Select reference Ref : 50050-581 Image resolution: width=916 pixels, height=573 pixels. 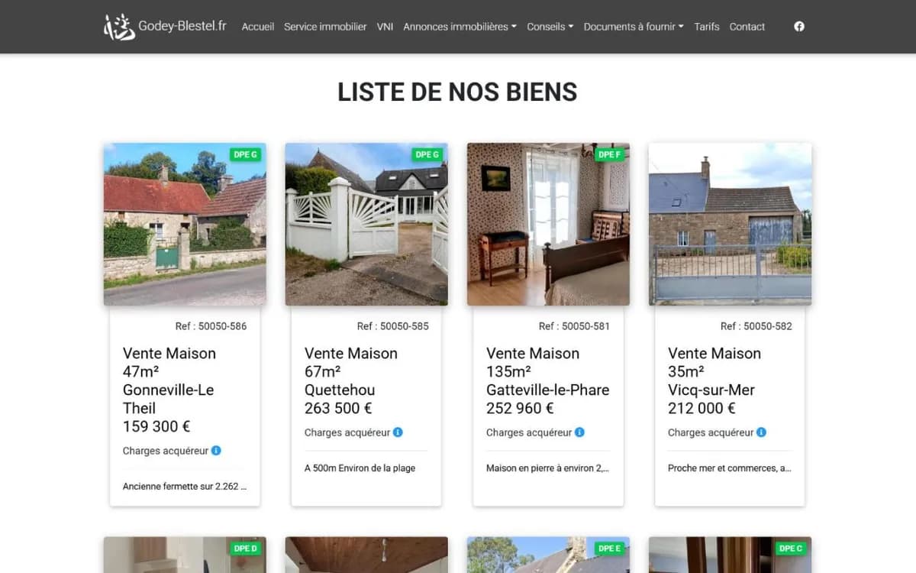pos(575,326)
